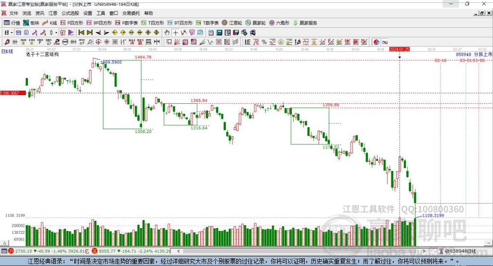493x266 pixels.
Task: Jump to last bar with skip-forward icon
Action: point(90,33)
